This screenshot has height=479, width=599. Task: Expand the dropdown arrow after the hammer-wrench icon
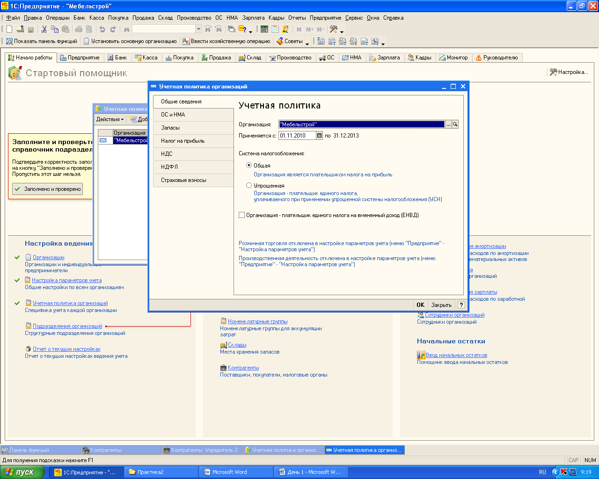click(342, 31)
